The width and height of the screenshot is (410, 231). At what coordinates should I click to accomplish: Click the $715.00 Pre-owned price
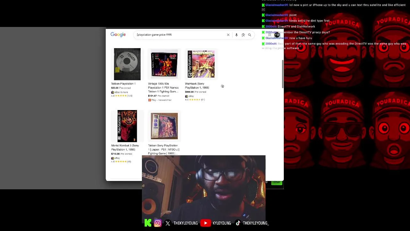click(121, 154)
